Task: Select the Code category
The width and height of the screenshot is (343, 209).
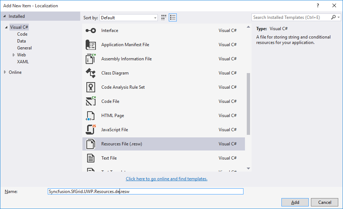Action: [x=22, y=34]
